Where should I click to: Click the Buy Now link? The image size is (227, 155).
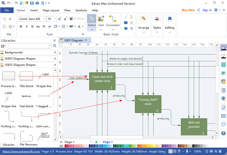coord(188,10)
